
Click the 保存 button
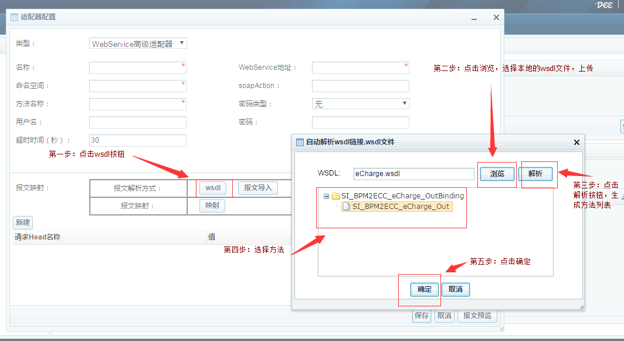pyautogui.click(x=422, y=316)
